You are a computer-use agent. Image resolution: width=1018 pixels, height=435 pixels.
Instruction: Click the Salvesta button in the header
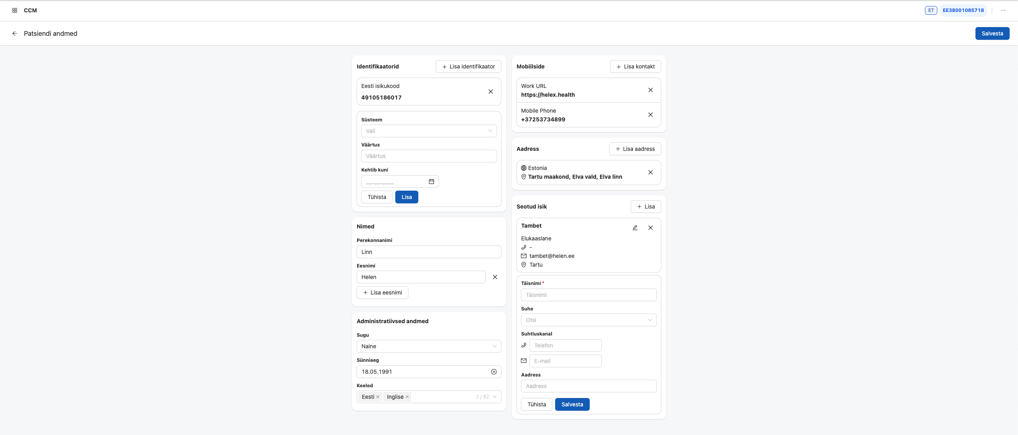[992, 33]
